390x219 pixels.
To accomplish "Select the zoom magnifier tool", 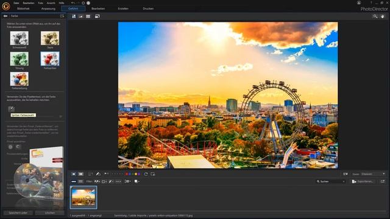I will pyautogui.click(x=375, y=16).
